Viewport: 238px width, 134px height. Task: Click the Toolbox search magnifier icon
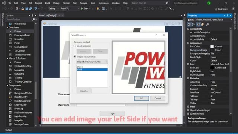pos(33,19)
